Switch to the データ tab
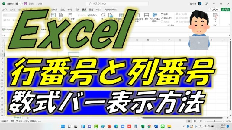 (x=70, y=10)
